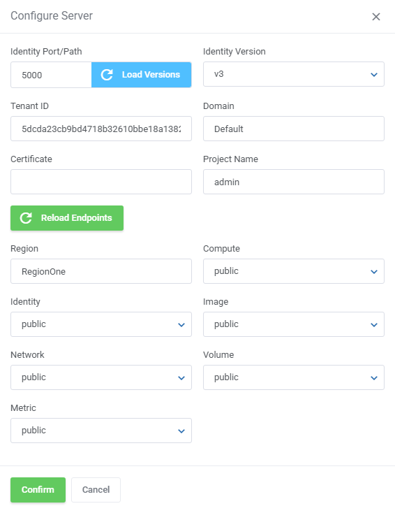Focus the Domain input field

[x=294, y=129]
